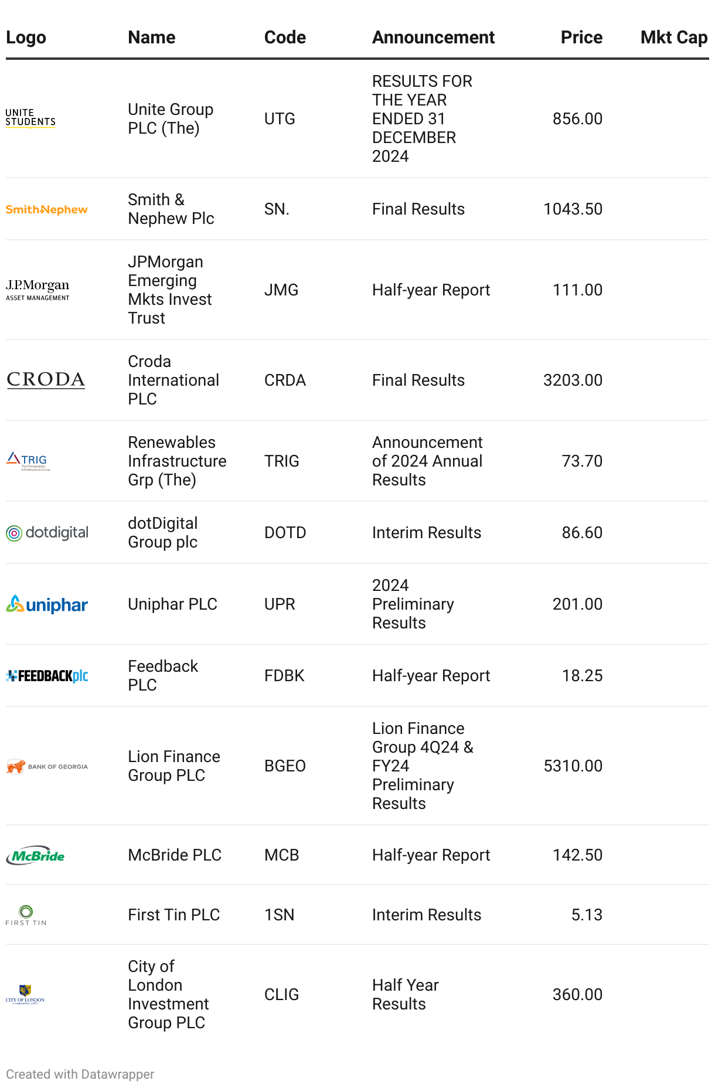
Task: Click the First Tin logo
Action: coord(26,915)
